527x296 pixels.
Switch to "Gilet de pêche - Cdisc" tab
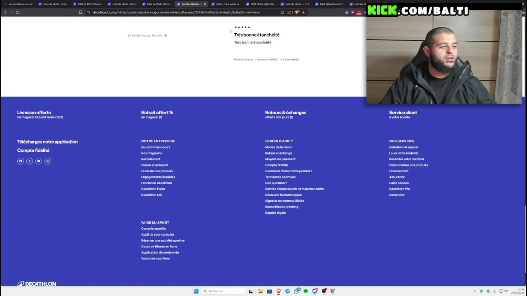[52, 4]
